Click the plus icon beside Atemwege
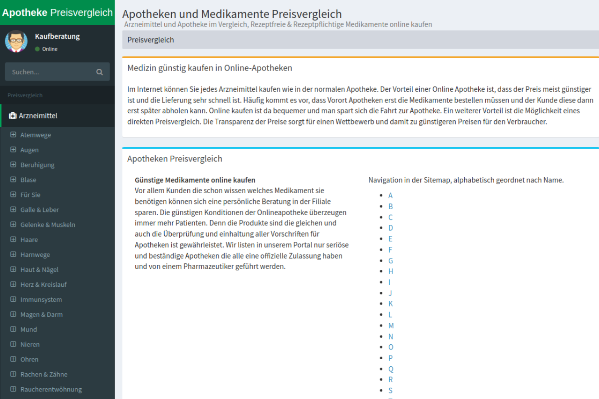This screenshot has height=399, width=599. point(13,135)
